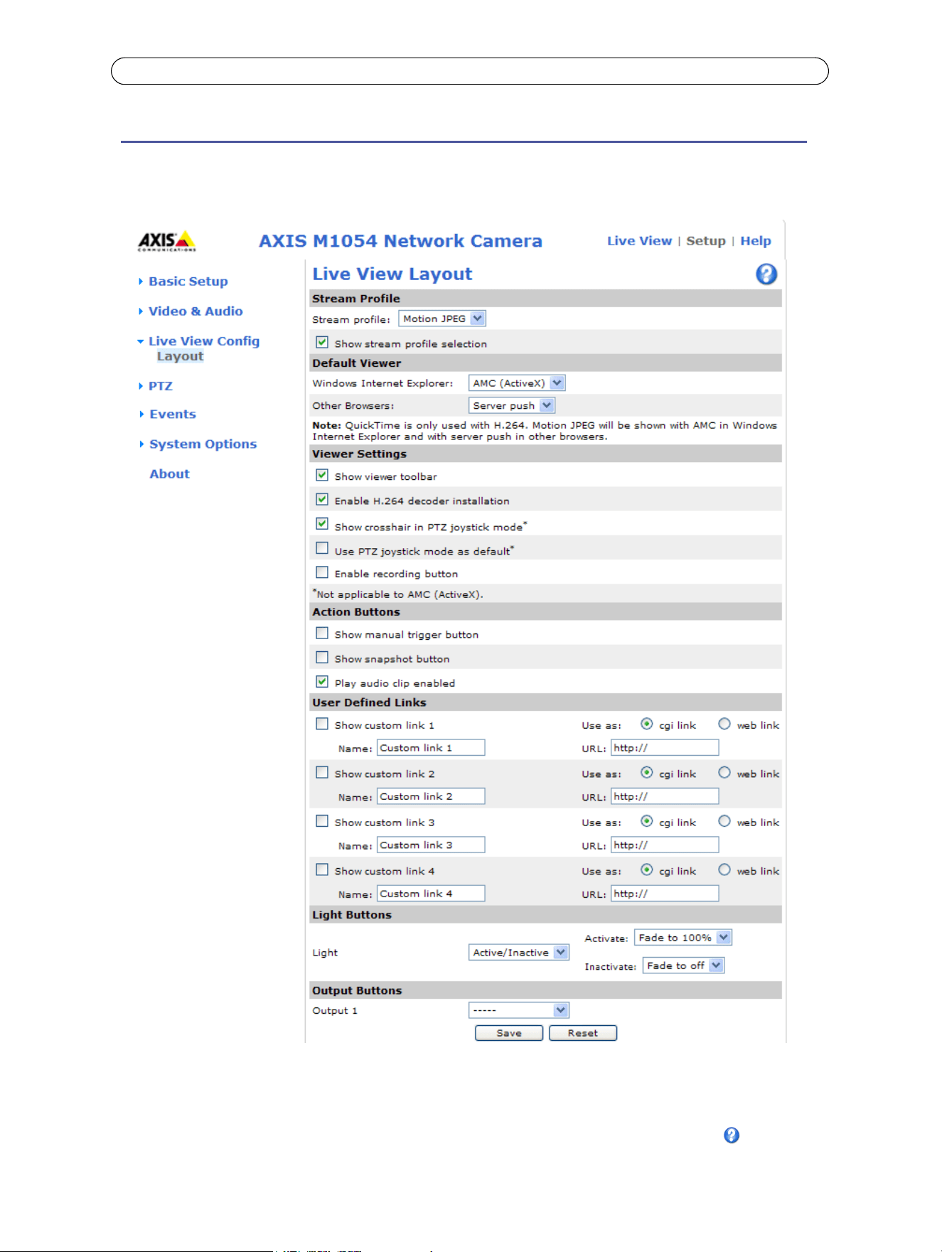Select cgi link for custom link 4
Image resolution: width=942 pixels, height=1252 pixels.
click(x=646, y=870)
